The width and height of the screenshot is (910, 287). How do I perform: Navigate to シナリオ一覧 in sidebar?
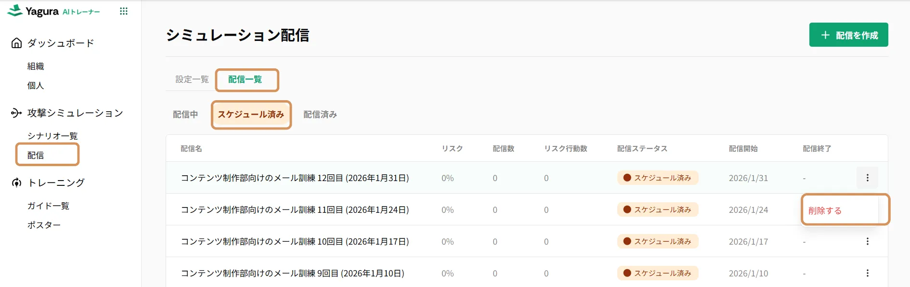(52, 136)
